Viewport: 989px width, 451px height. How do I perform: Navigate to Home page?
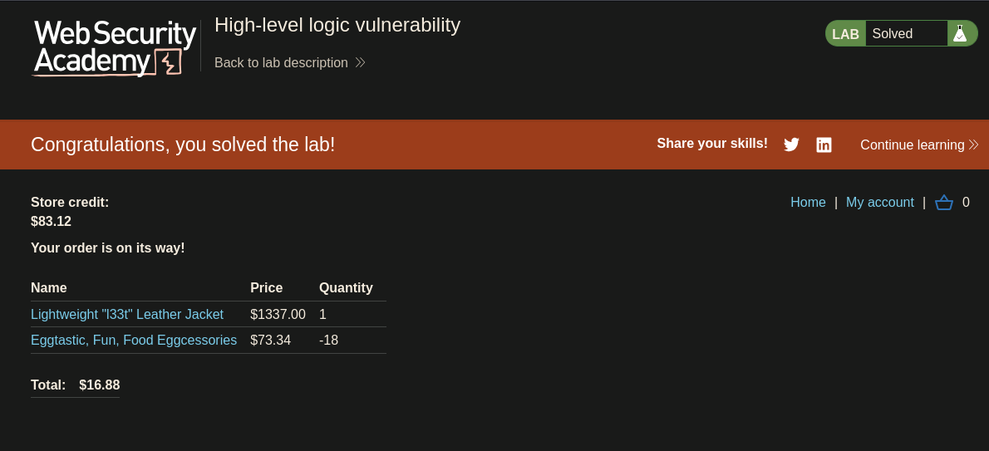tap(808, 202)
